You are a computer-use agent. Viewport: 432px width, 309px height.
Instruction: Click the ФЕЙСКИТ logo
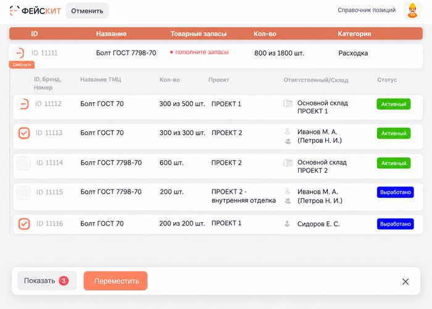[x=35, y=10]
